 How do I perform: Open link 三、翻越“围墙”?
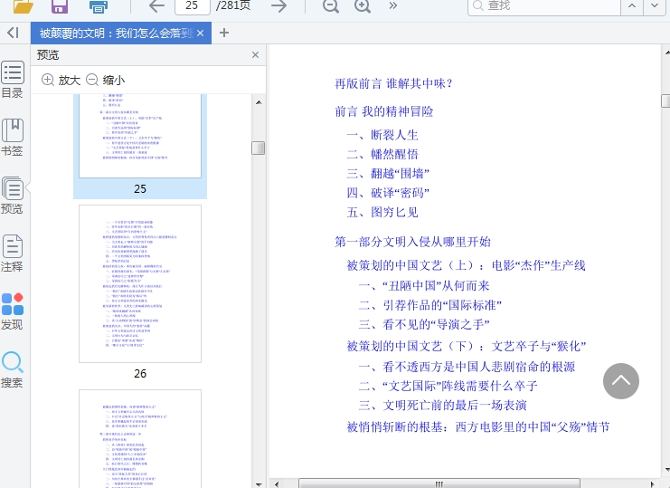[x=388, y=174]
